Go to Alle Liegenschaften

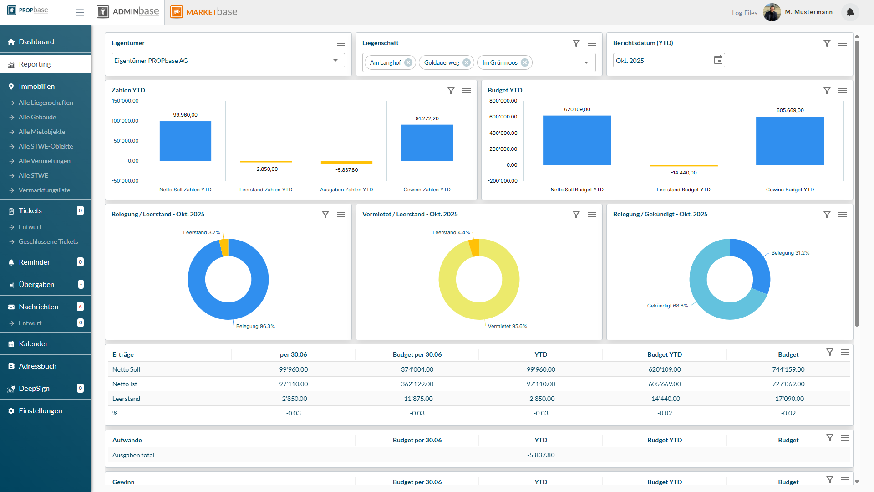click(46, 102)
